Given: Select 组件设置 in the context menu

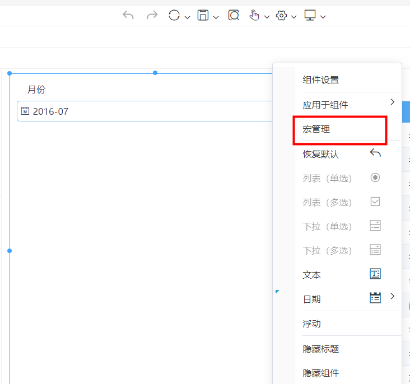Looking at the screenshot, I should point(321,79).
